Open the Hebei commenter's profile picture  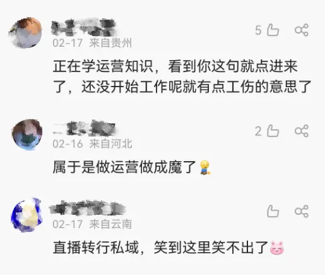point(27,134)
